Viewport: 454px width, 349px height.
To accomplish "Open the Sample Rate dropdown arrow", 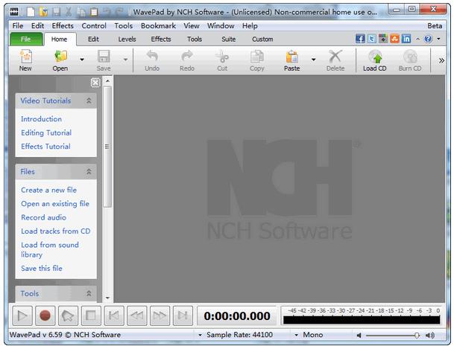I will pyautogui.click(x=200, y=335).
